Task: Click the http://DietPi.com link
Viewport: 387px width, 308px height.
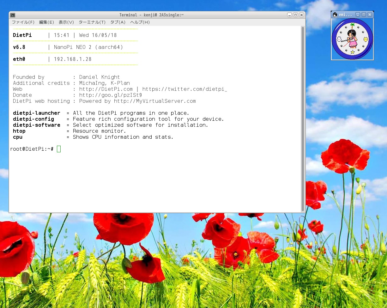Action: pyautogui.click(x=106, y=89)
